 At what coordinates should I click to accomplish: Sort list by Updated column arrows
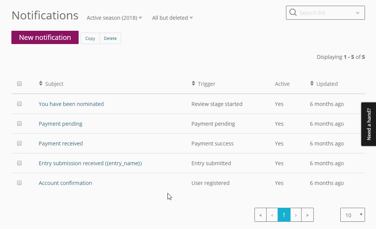point(312,84)
